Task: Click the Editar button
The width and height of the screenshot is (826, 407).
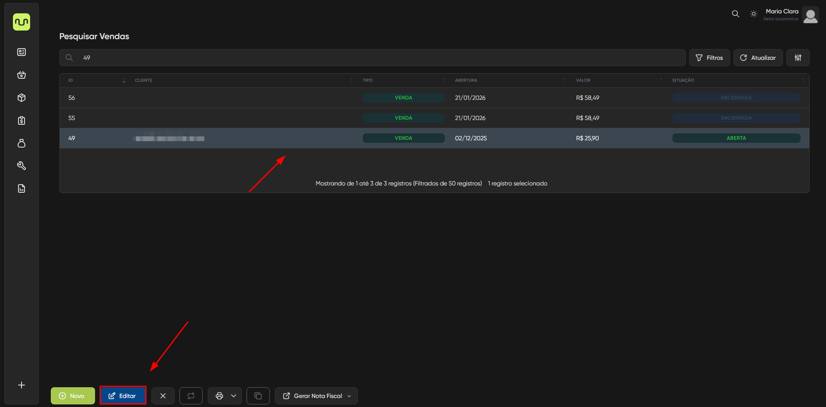Action: tap(123, 396)
